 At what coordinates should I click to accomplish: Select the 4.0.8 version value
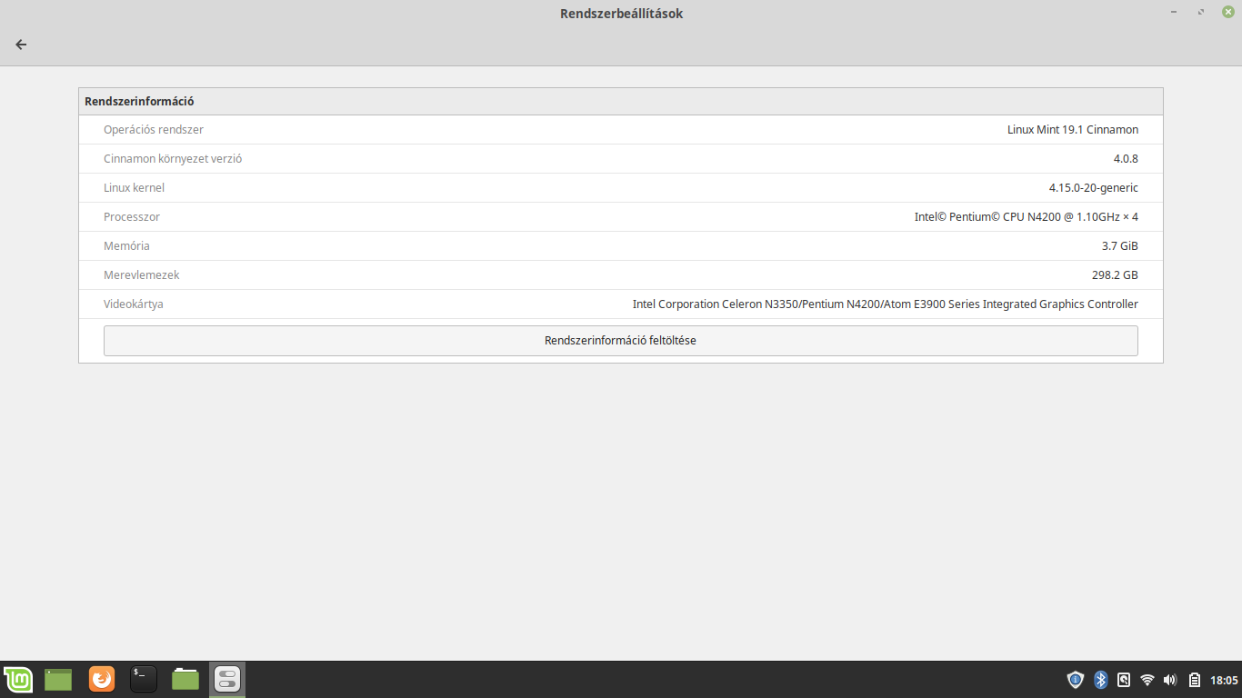click(x=1126, y=159)
